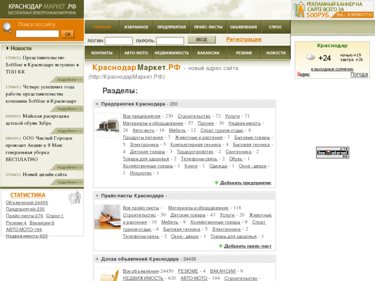This screenshot has height=281, width=375.
Task: Open the Хозяйственные товары price-list link
Action: (215, 222)
